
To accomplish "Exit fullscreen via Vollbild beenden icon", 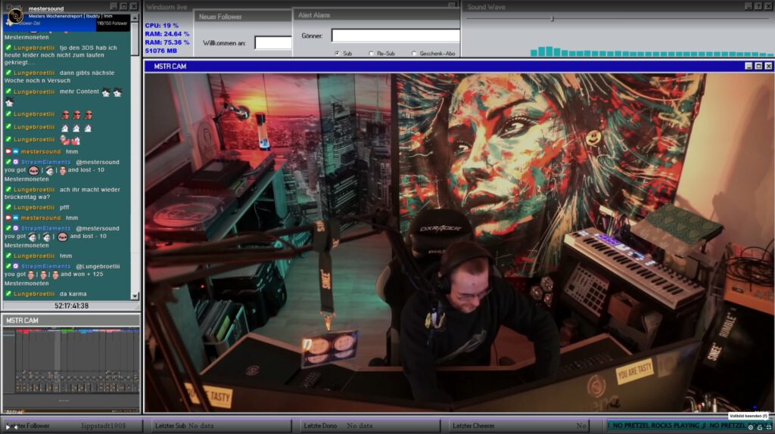I will pos(769,427).
